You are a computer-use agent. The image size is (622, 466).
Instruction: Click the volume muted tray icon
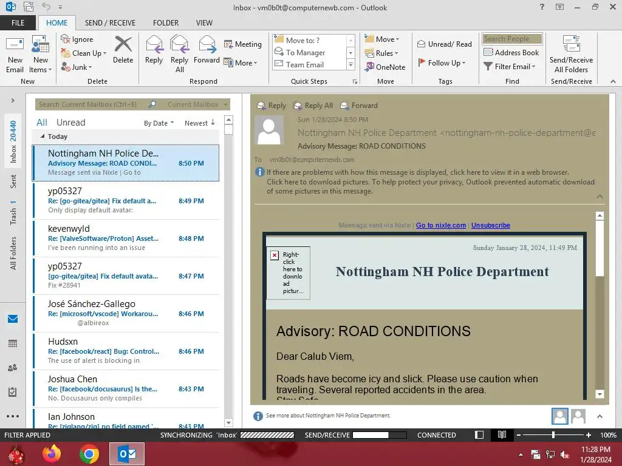[x=565, y=454]
